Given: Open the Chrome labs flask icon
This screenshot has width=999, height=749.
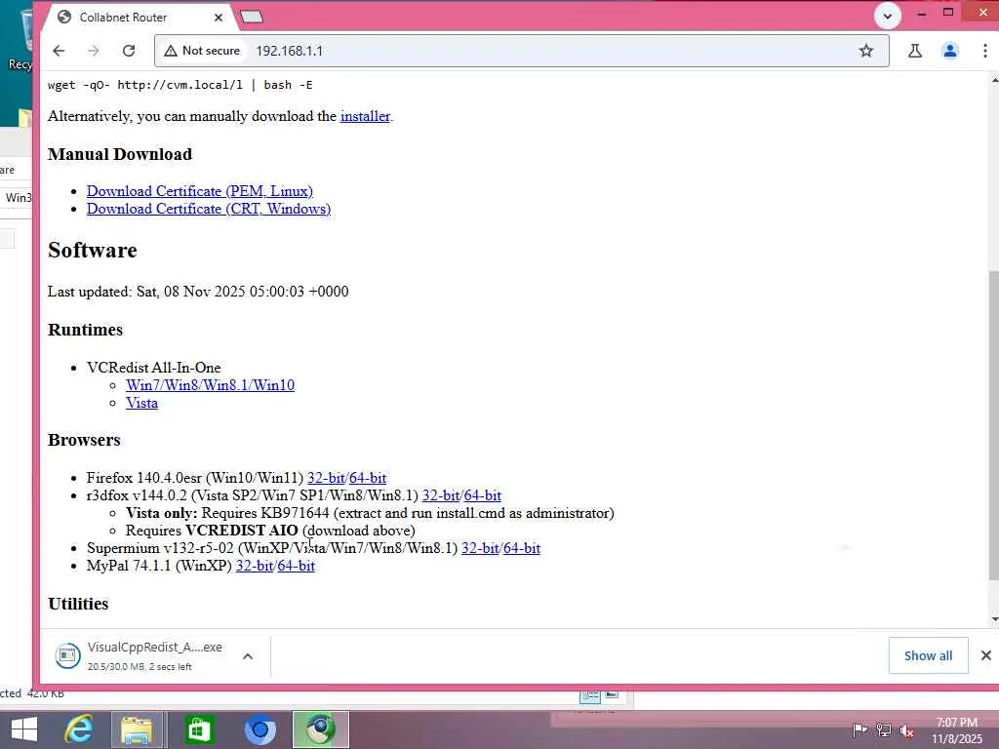Looking at the screenshot, I should 915,51.
